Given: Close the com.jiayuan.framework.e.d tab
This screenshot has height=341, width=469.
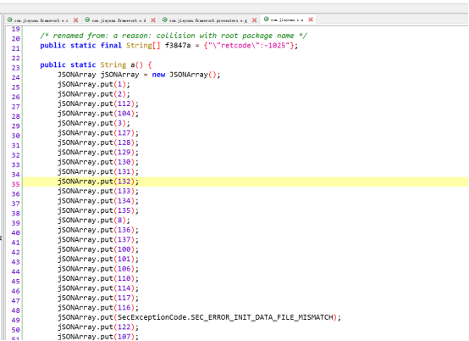Looking at the screenshot, I should pyautogui.click(x=153, y=20).
